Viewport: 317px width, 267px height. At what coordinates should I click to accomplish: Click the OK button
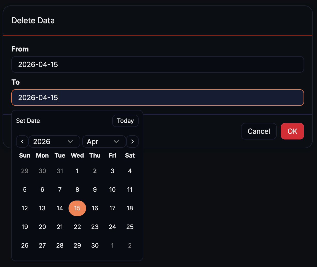click(x=292, y=131)
